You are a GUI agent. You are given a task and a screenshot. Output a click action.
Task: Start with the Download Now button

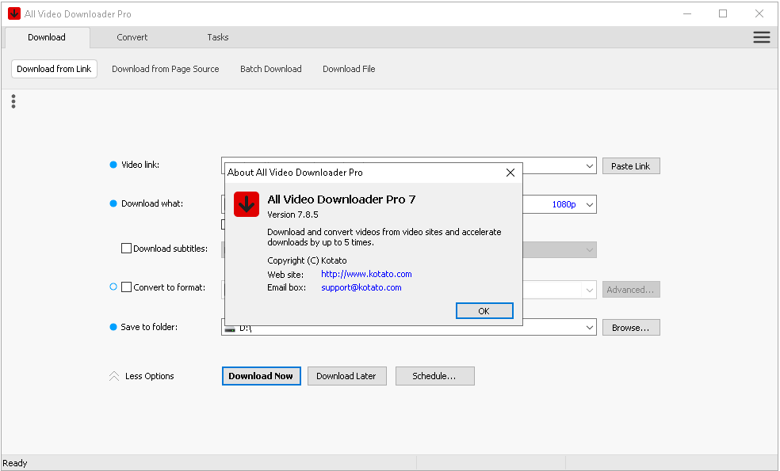[261, 376]
